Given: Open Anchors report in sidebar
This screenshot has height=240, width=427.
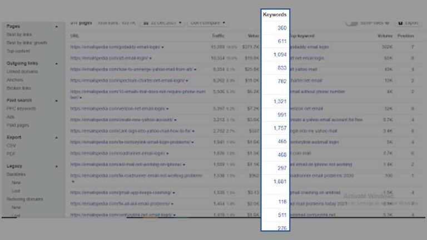Looking at the screenshot, I should click(x=14, y=80).
